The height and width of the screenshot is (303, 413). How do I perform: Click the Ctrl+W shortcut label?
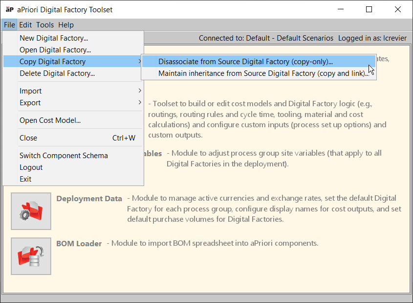point(124,138)
